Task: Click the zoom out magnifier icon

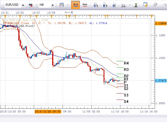Action: coord(105,5)
